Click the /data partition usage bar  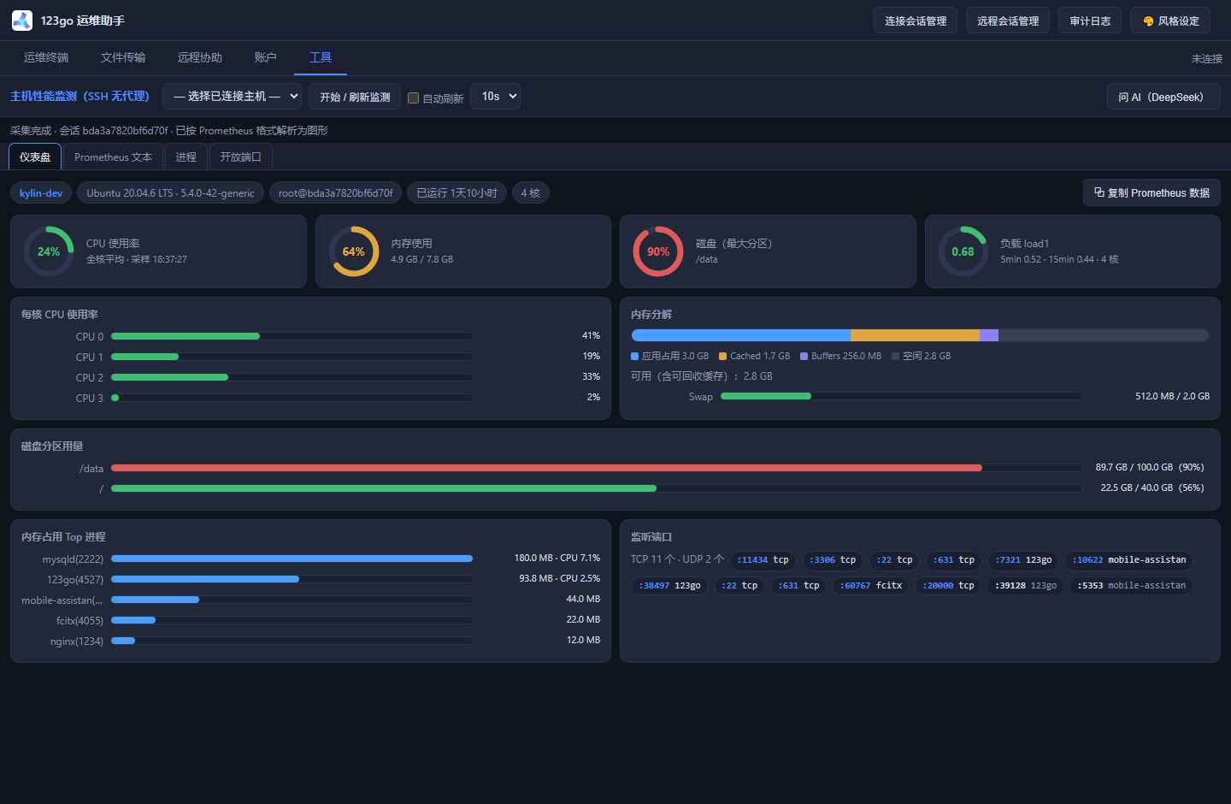tap(597, 468)
